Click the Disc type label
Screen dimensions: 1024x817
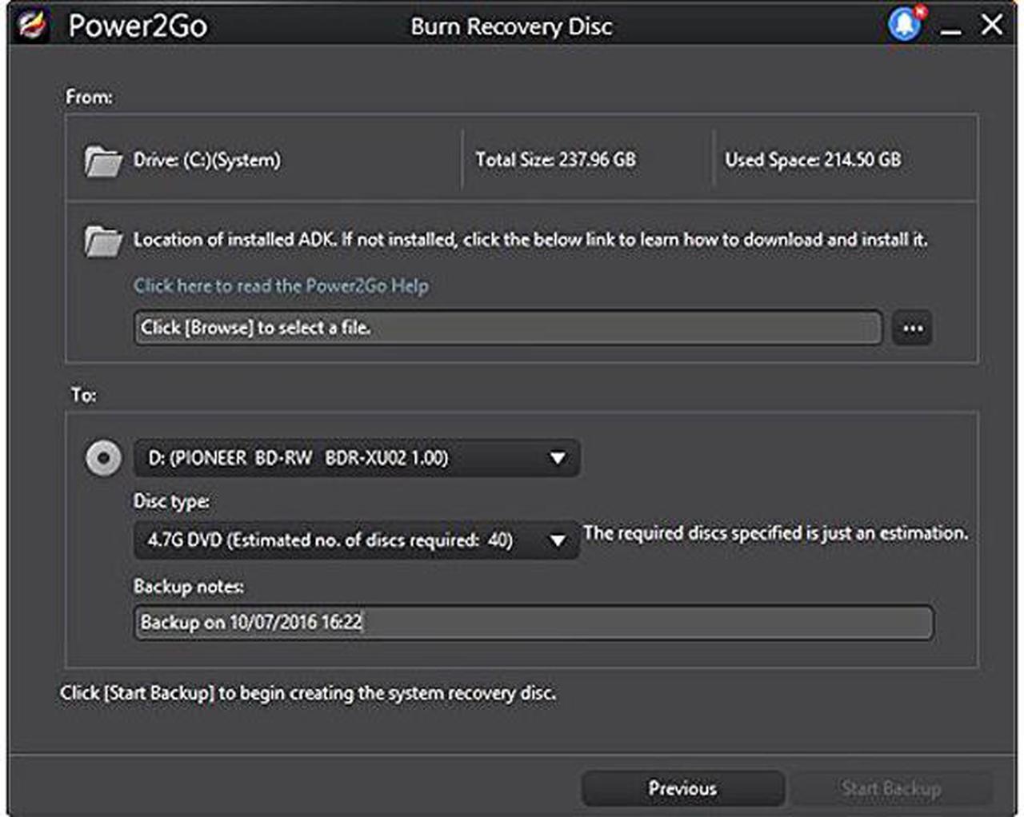click(x=171, y=501)
